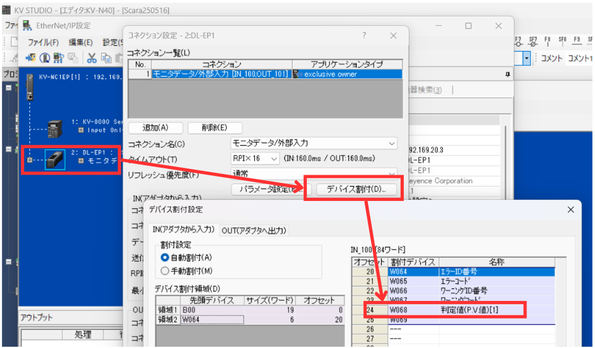Click the first EtherNet/IP toolbar icon with blue arrow

pos(30,58)
